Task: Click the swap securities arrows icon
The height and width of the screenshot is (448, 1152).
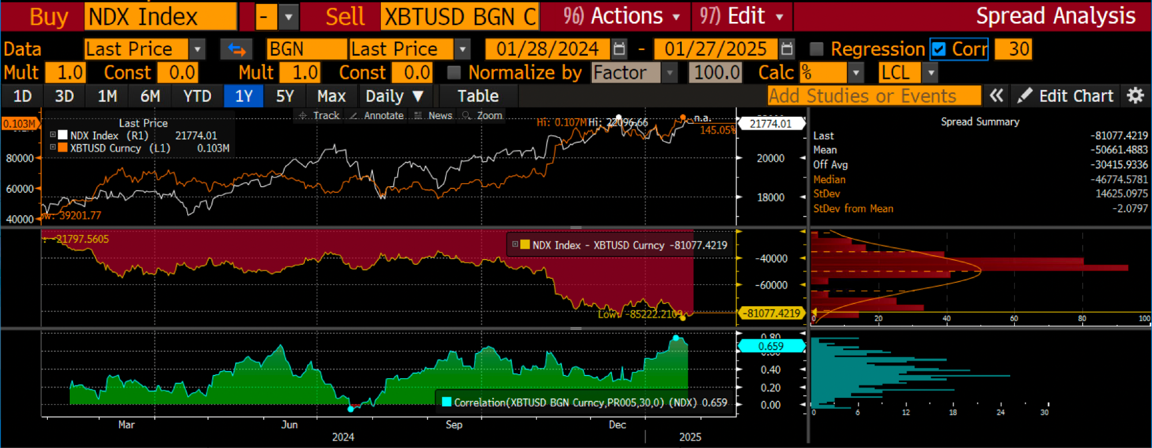Action: click(237, 50)
